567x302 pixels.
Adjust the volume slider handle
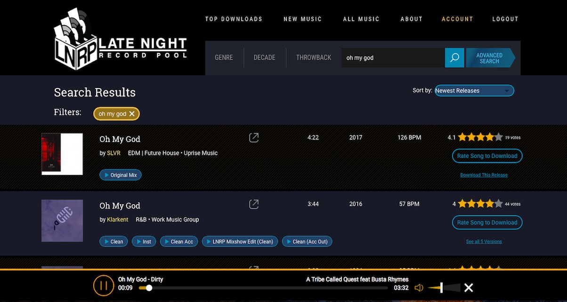[x=441, y=288]
